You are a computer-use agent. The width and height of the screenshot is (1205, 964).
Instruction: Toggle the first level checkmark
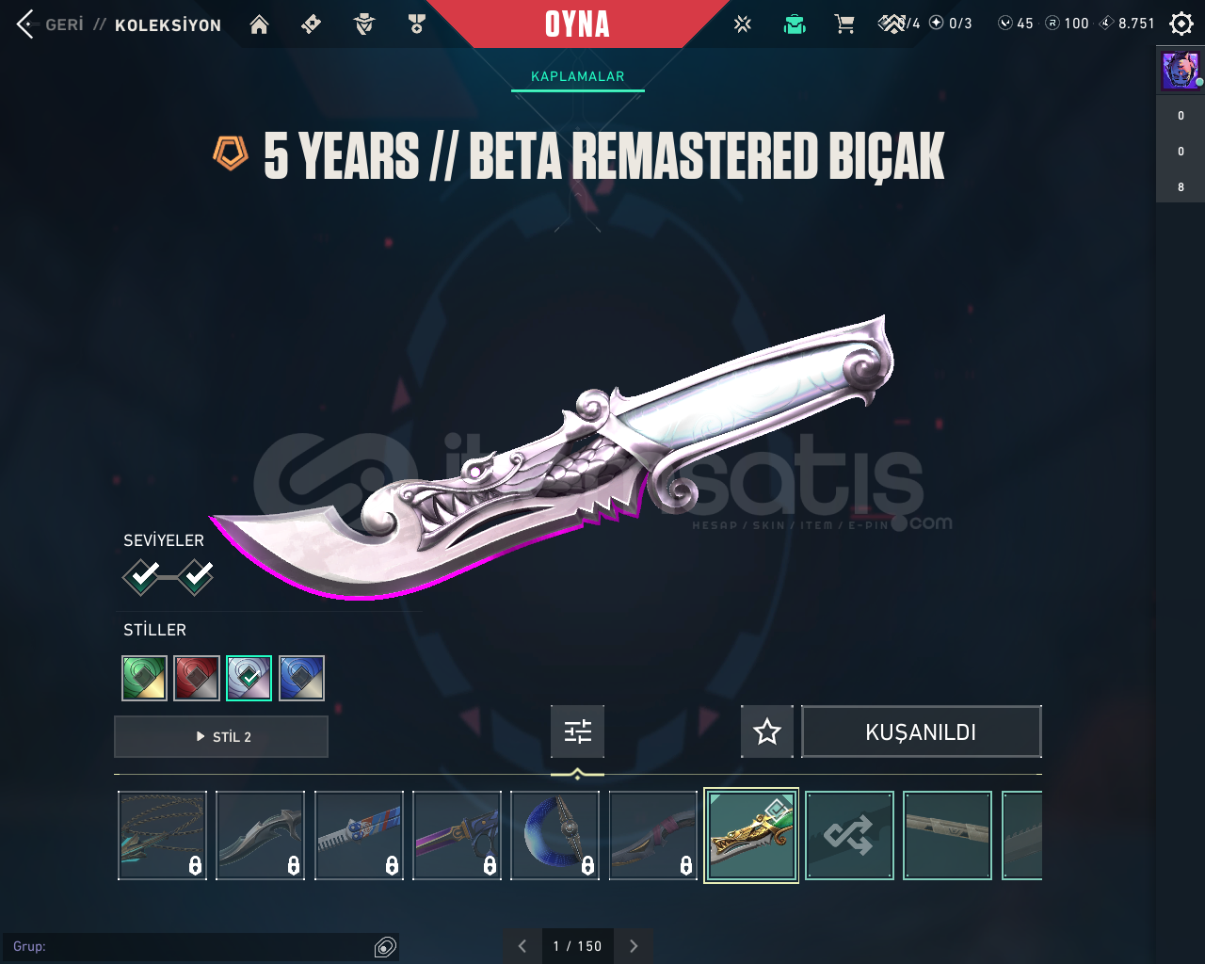[142, 576]
